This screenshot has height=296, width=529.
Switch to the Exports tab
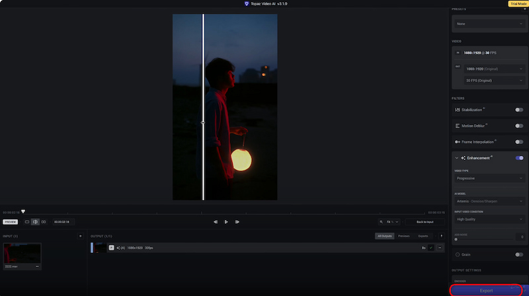coord(423,236)
